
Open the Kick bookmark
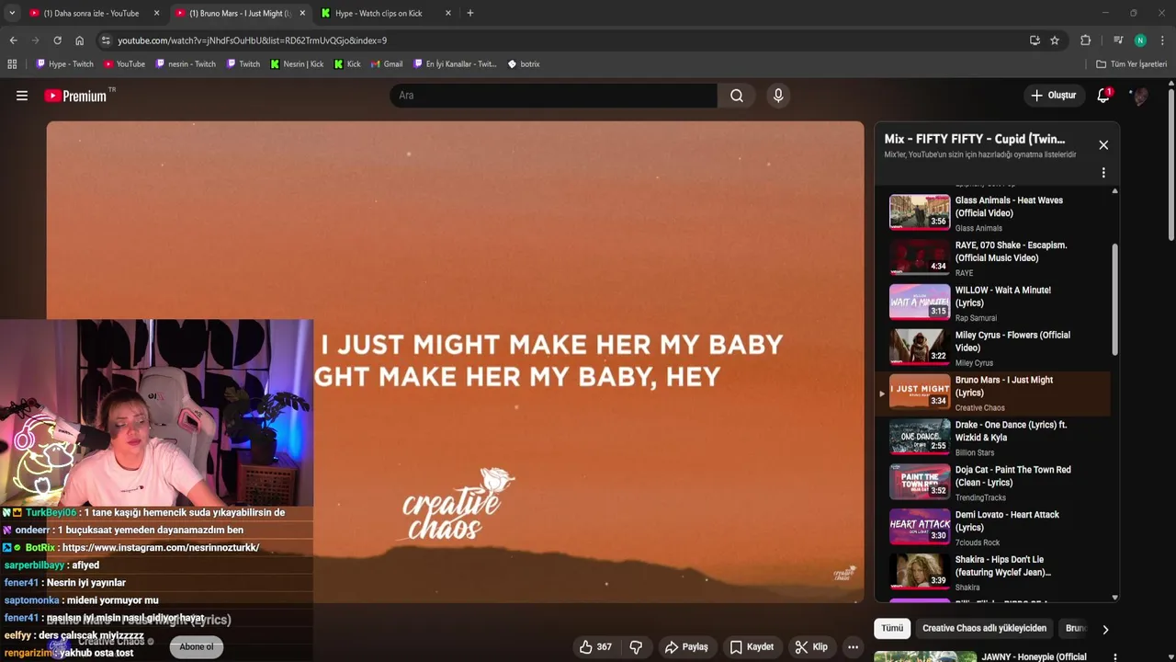tap(347, 64)
